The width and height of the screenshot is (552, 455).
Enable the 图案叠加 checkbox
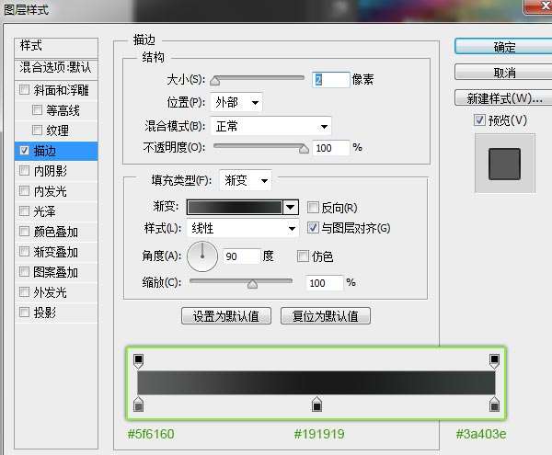[x=24, y=272]
